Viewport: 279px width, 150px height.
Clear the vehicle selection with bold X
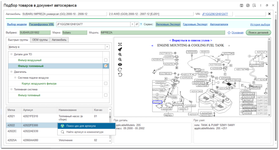269,14
